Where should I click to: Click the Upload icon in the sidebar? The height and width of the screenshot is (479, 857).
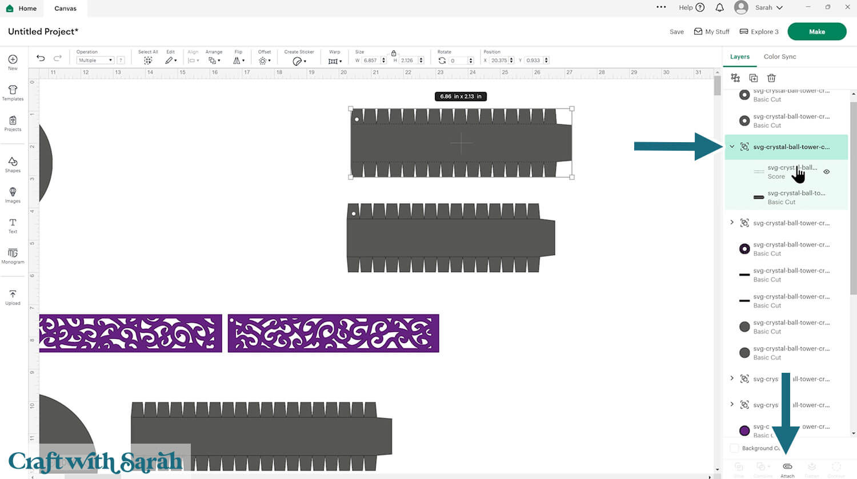13,294
